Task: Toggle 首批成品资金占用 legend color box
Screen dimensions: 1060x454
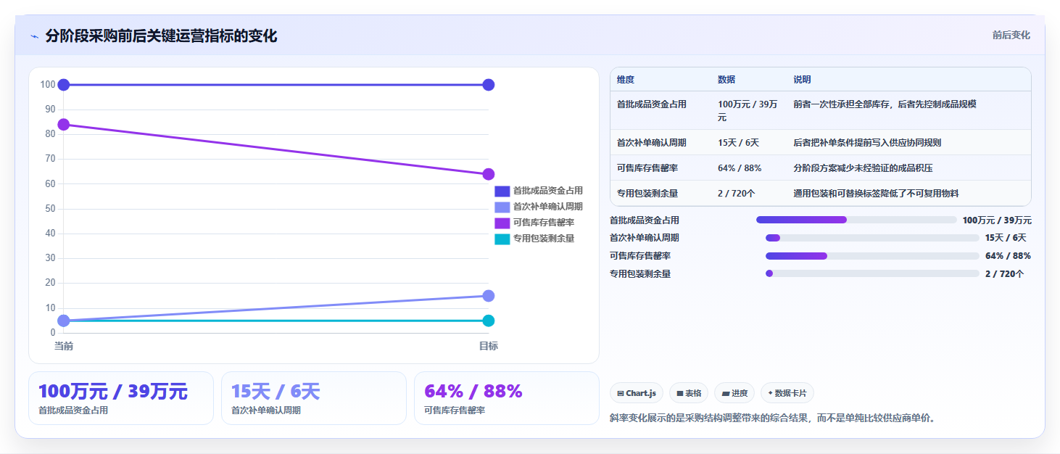Action: tap(502, 191)
